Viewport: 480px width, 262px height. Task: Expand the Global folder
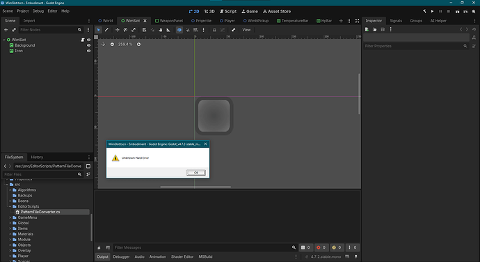coord(10,223)
